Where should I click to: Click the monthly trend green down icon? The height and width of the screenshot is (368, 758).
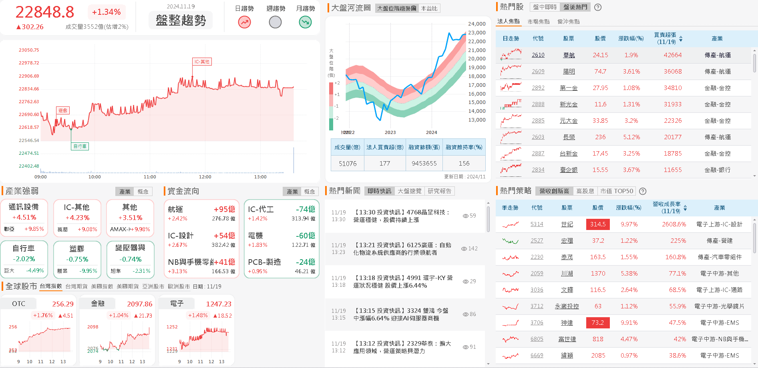click(x=305, y=22)
